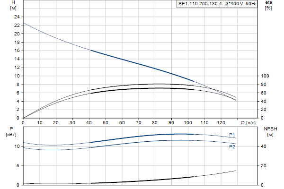The height and width of the screenshot is (189, 284).
Task: Click the 120 tick on the Q axis
Action: point(221,123)
